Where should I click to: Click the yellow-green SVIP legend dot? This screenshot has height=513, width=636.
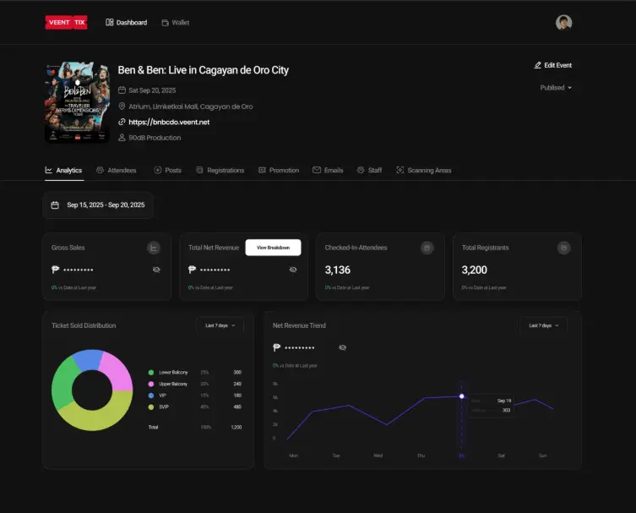coord(151,407)
